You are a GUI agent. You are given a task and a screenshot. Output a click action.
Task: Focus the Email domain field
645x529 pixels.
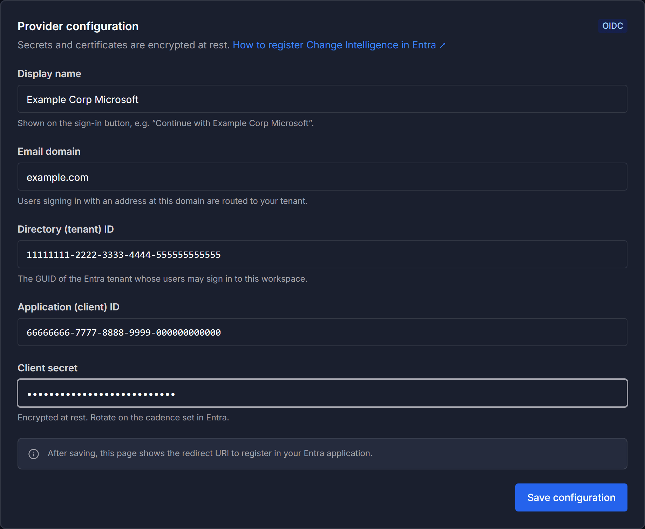[x=322, y=177]
